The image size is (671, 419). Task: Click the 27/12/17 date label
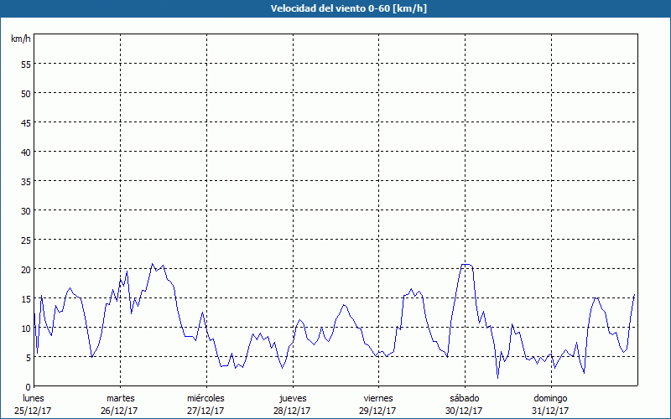[x=205, y=411]
